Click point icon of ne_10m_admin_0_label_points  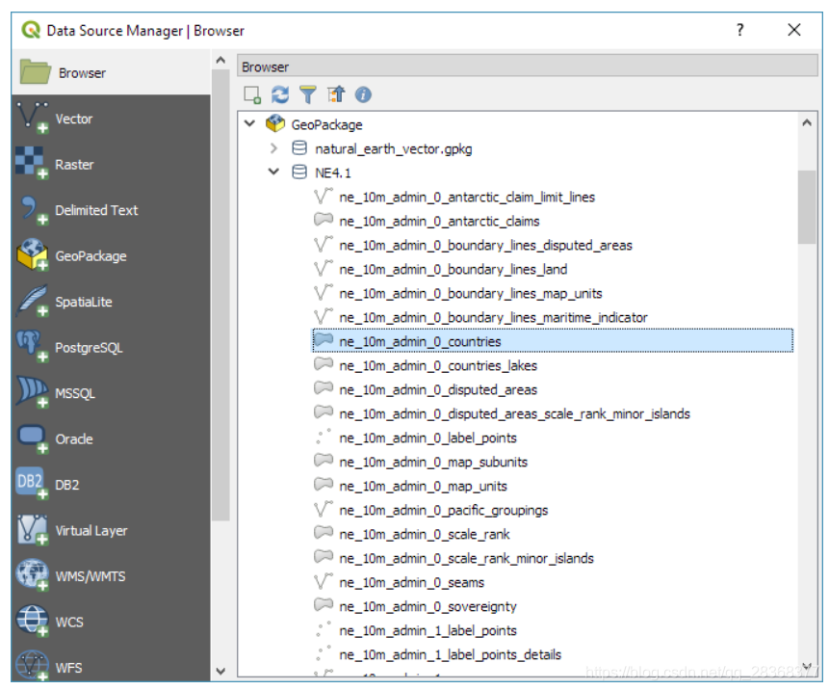tap(324, 438)
